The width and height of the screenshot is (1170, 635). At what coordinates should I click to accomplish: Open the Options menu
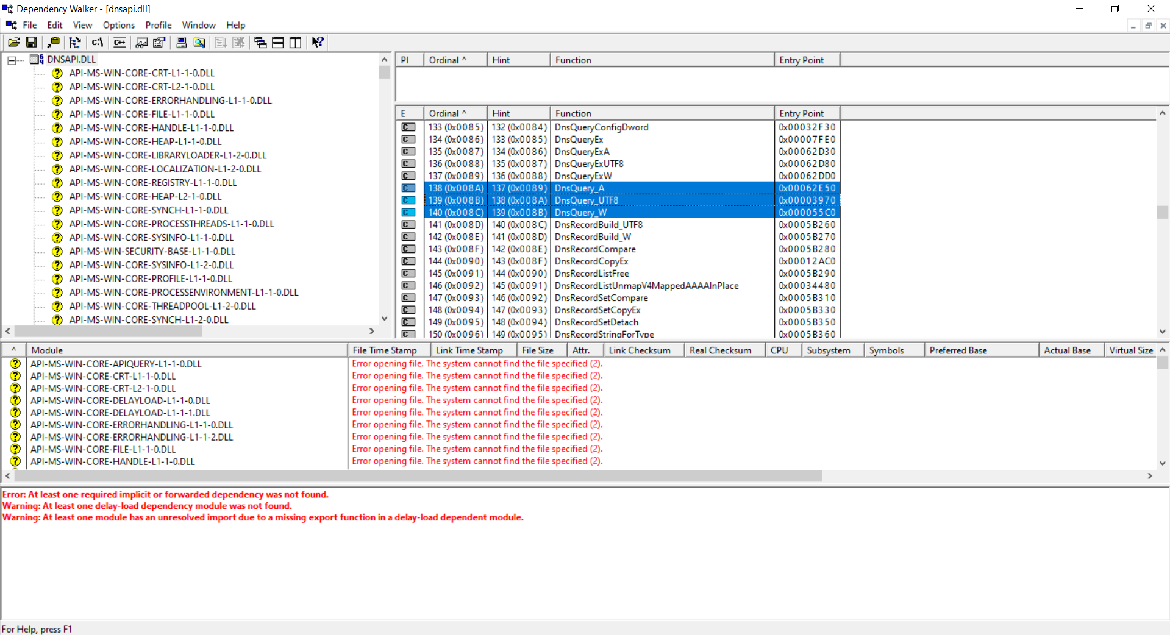119,25
